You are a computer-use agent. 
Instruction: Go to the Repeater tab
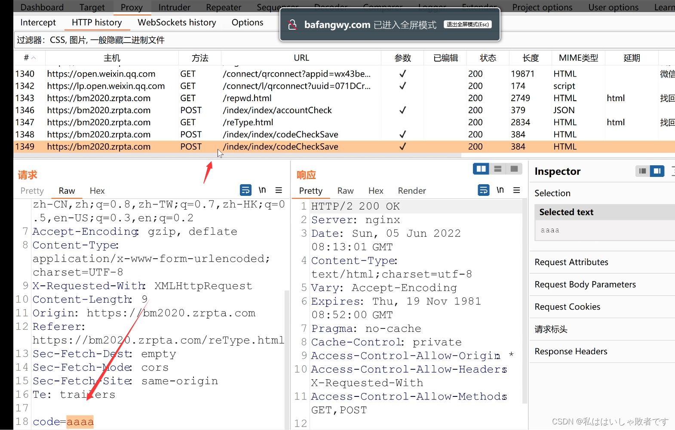coord(223,7)
